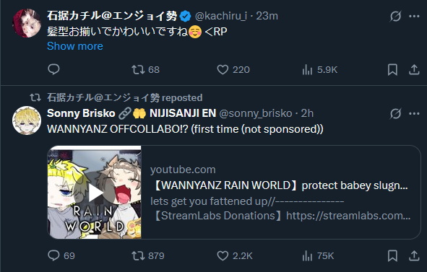Open more options on Sonny Brisko post
The image size is (427, 272).
click(x=414, y=113)
